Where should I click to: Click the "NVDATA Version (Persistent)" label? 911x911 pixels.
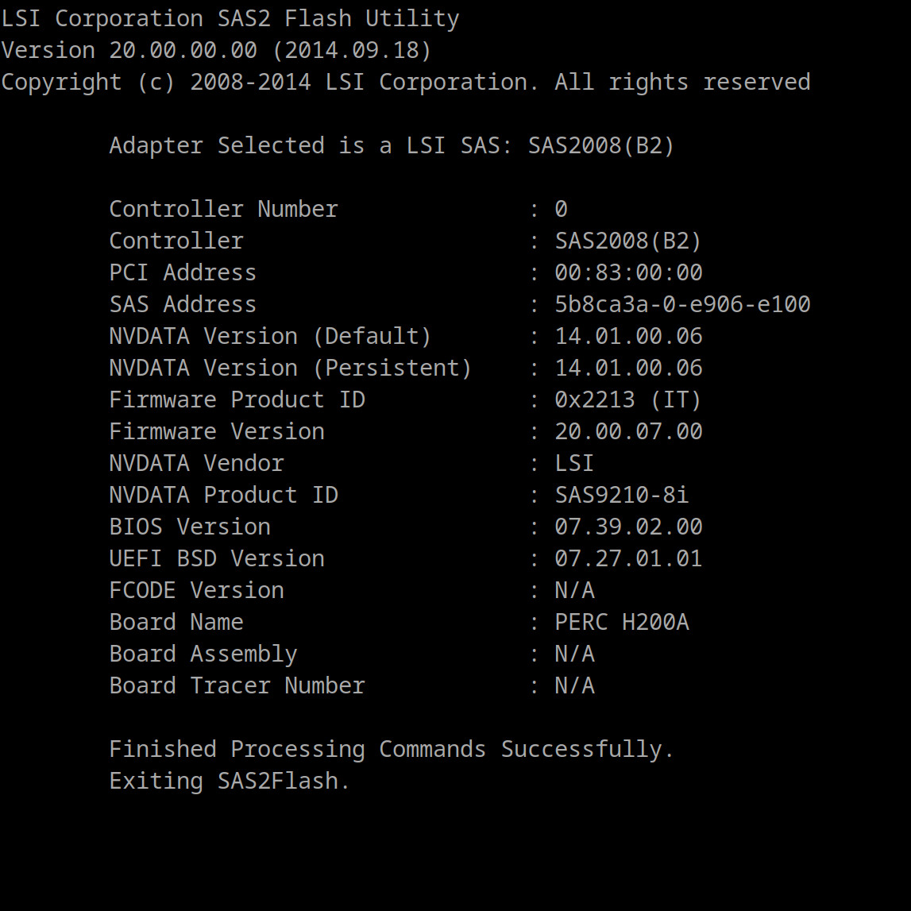point(290,368)
